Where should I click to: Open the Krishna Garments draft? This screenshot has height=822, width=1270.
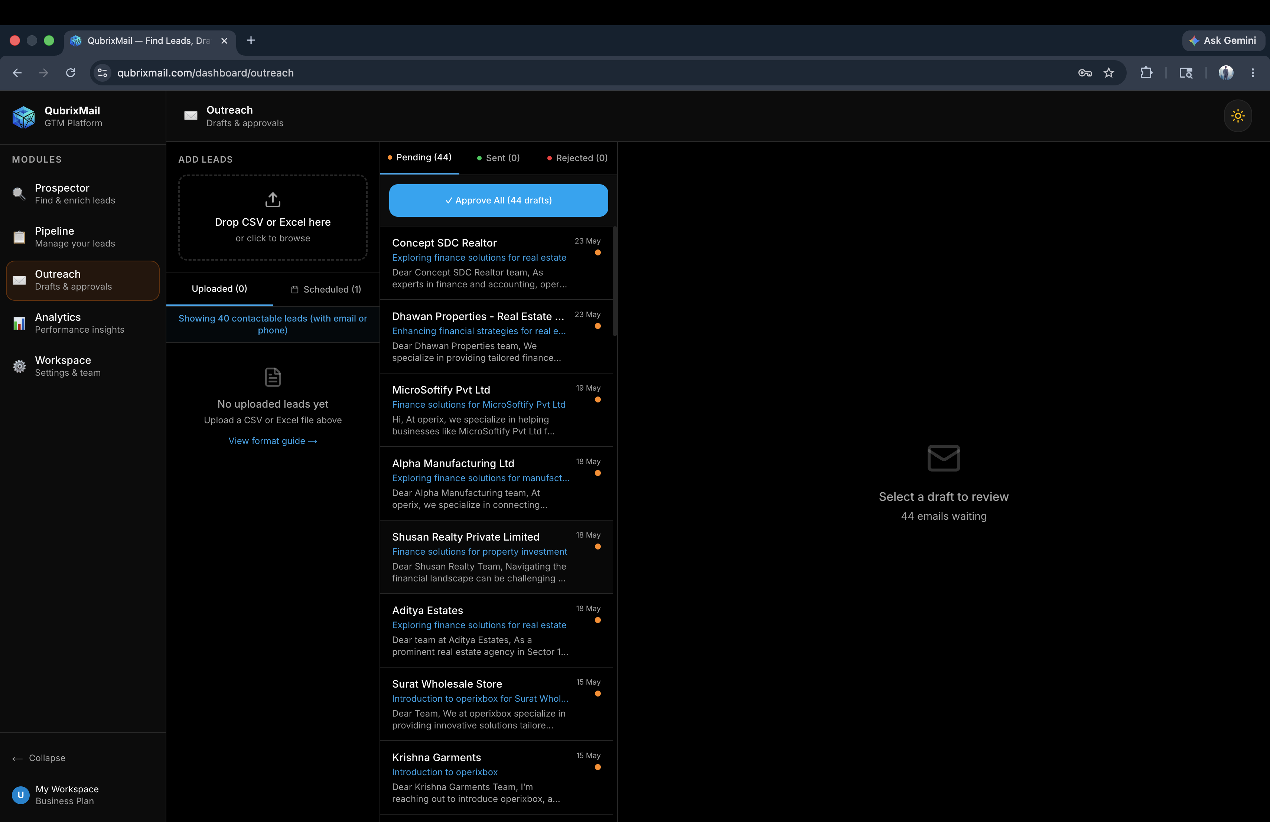(496, 778)
